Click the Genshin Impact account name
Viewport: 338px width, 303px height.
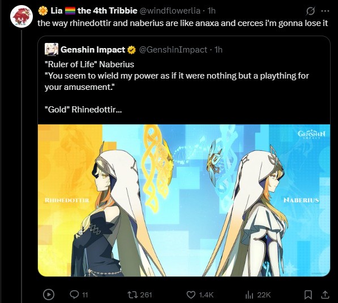tap(93, 50)
